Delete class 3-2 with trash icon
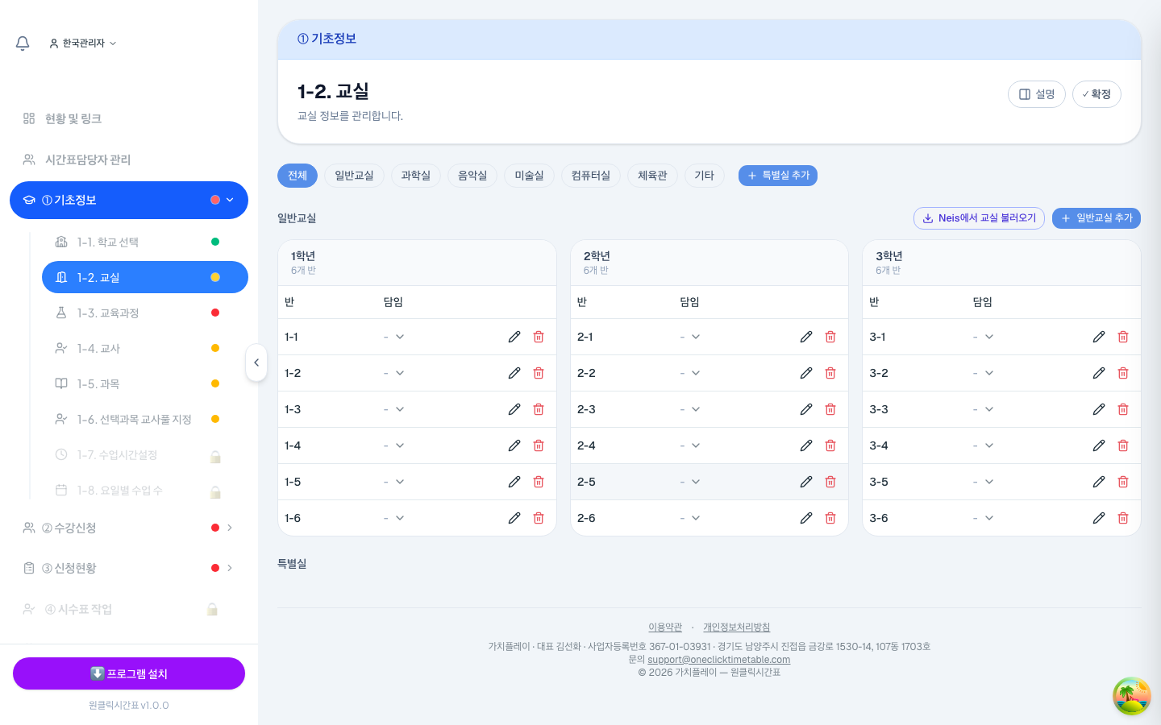This screenshot has height=725, width=1161. pyautogui.click(x=1123, y=373)
